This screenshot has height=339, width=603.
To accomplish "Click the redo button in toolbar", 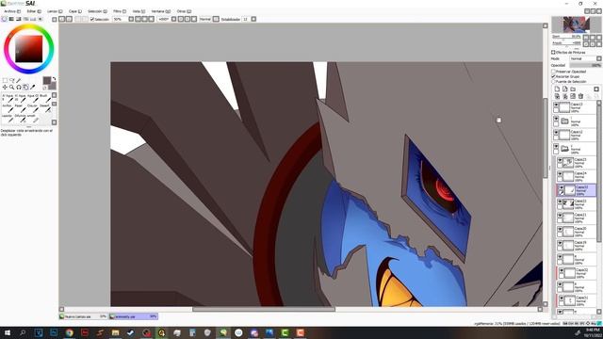I will tap(69, 19).
